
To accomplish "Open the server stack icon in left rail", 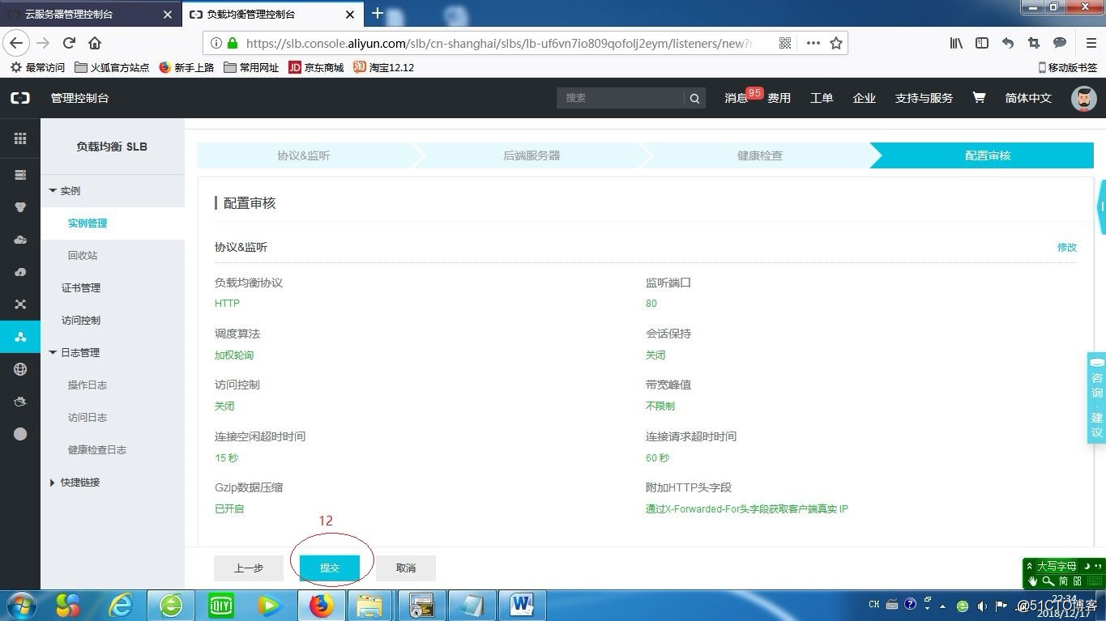I will point(20,175).
